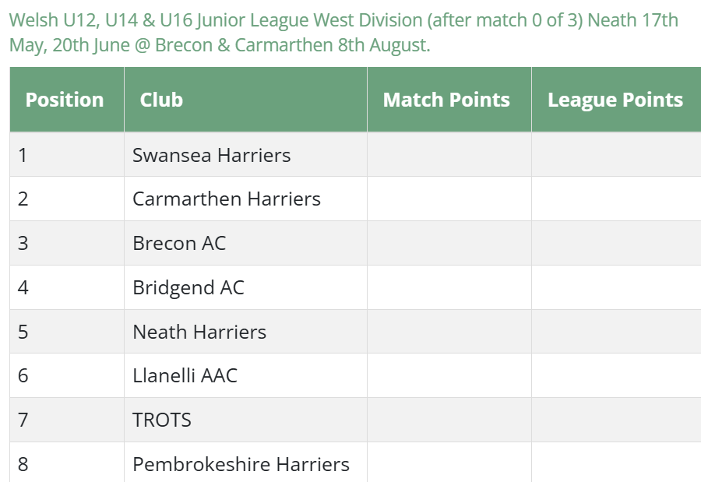
Task: Click on Brecon AC in the table
Action: click(x=179, y=243)
